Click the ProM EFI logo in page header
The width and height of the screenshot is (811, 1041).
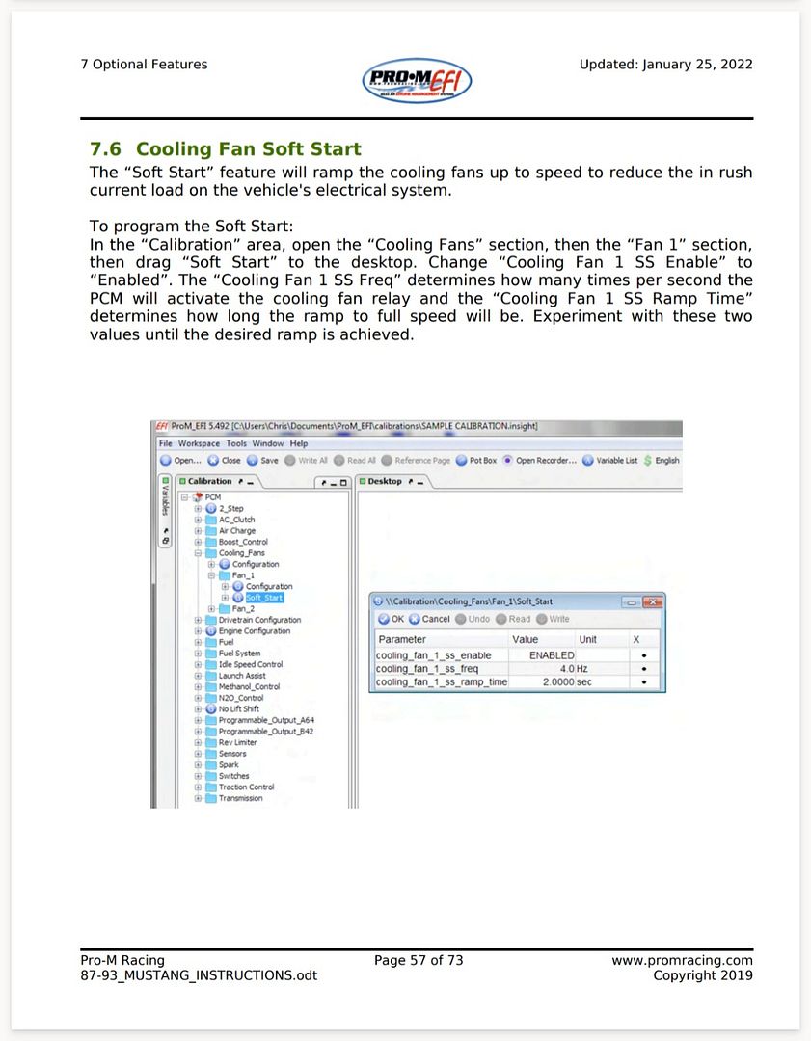pos(418,81)
